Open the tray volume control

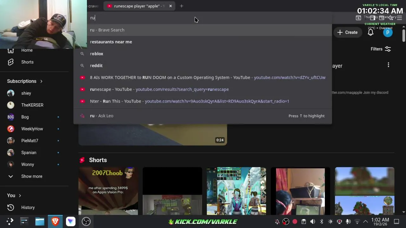click(x=312, y=222)
